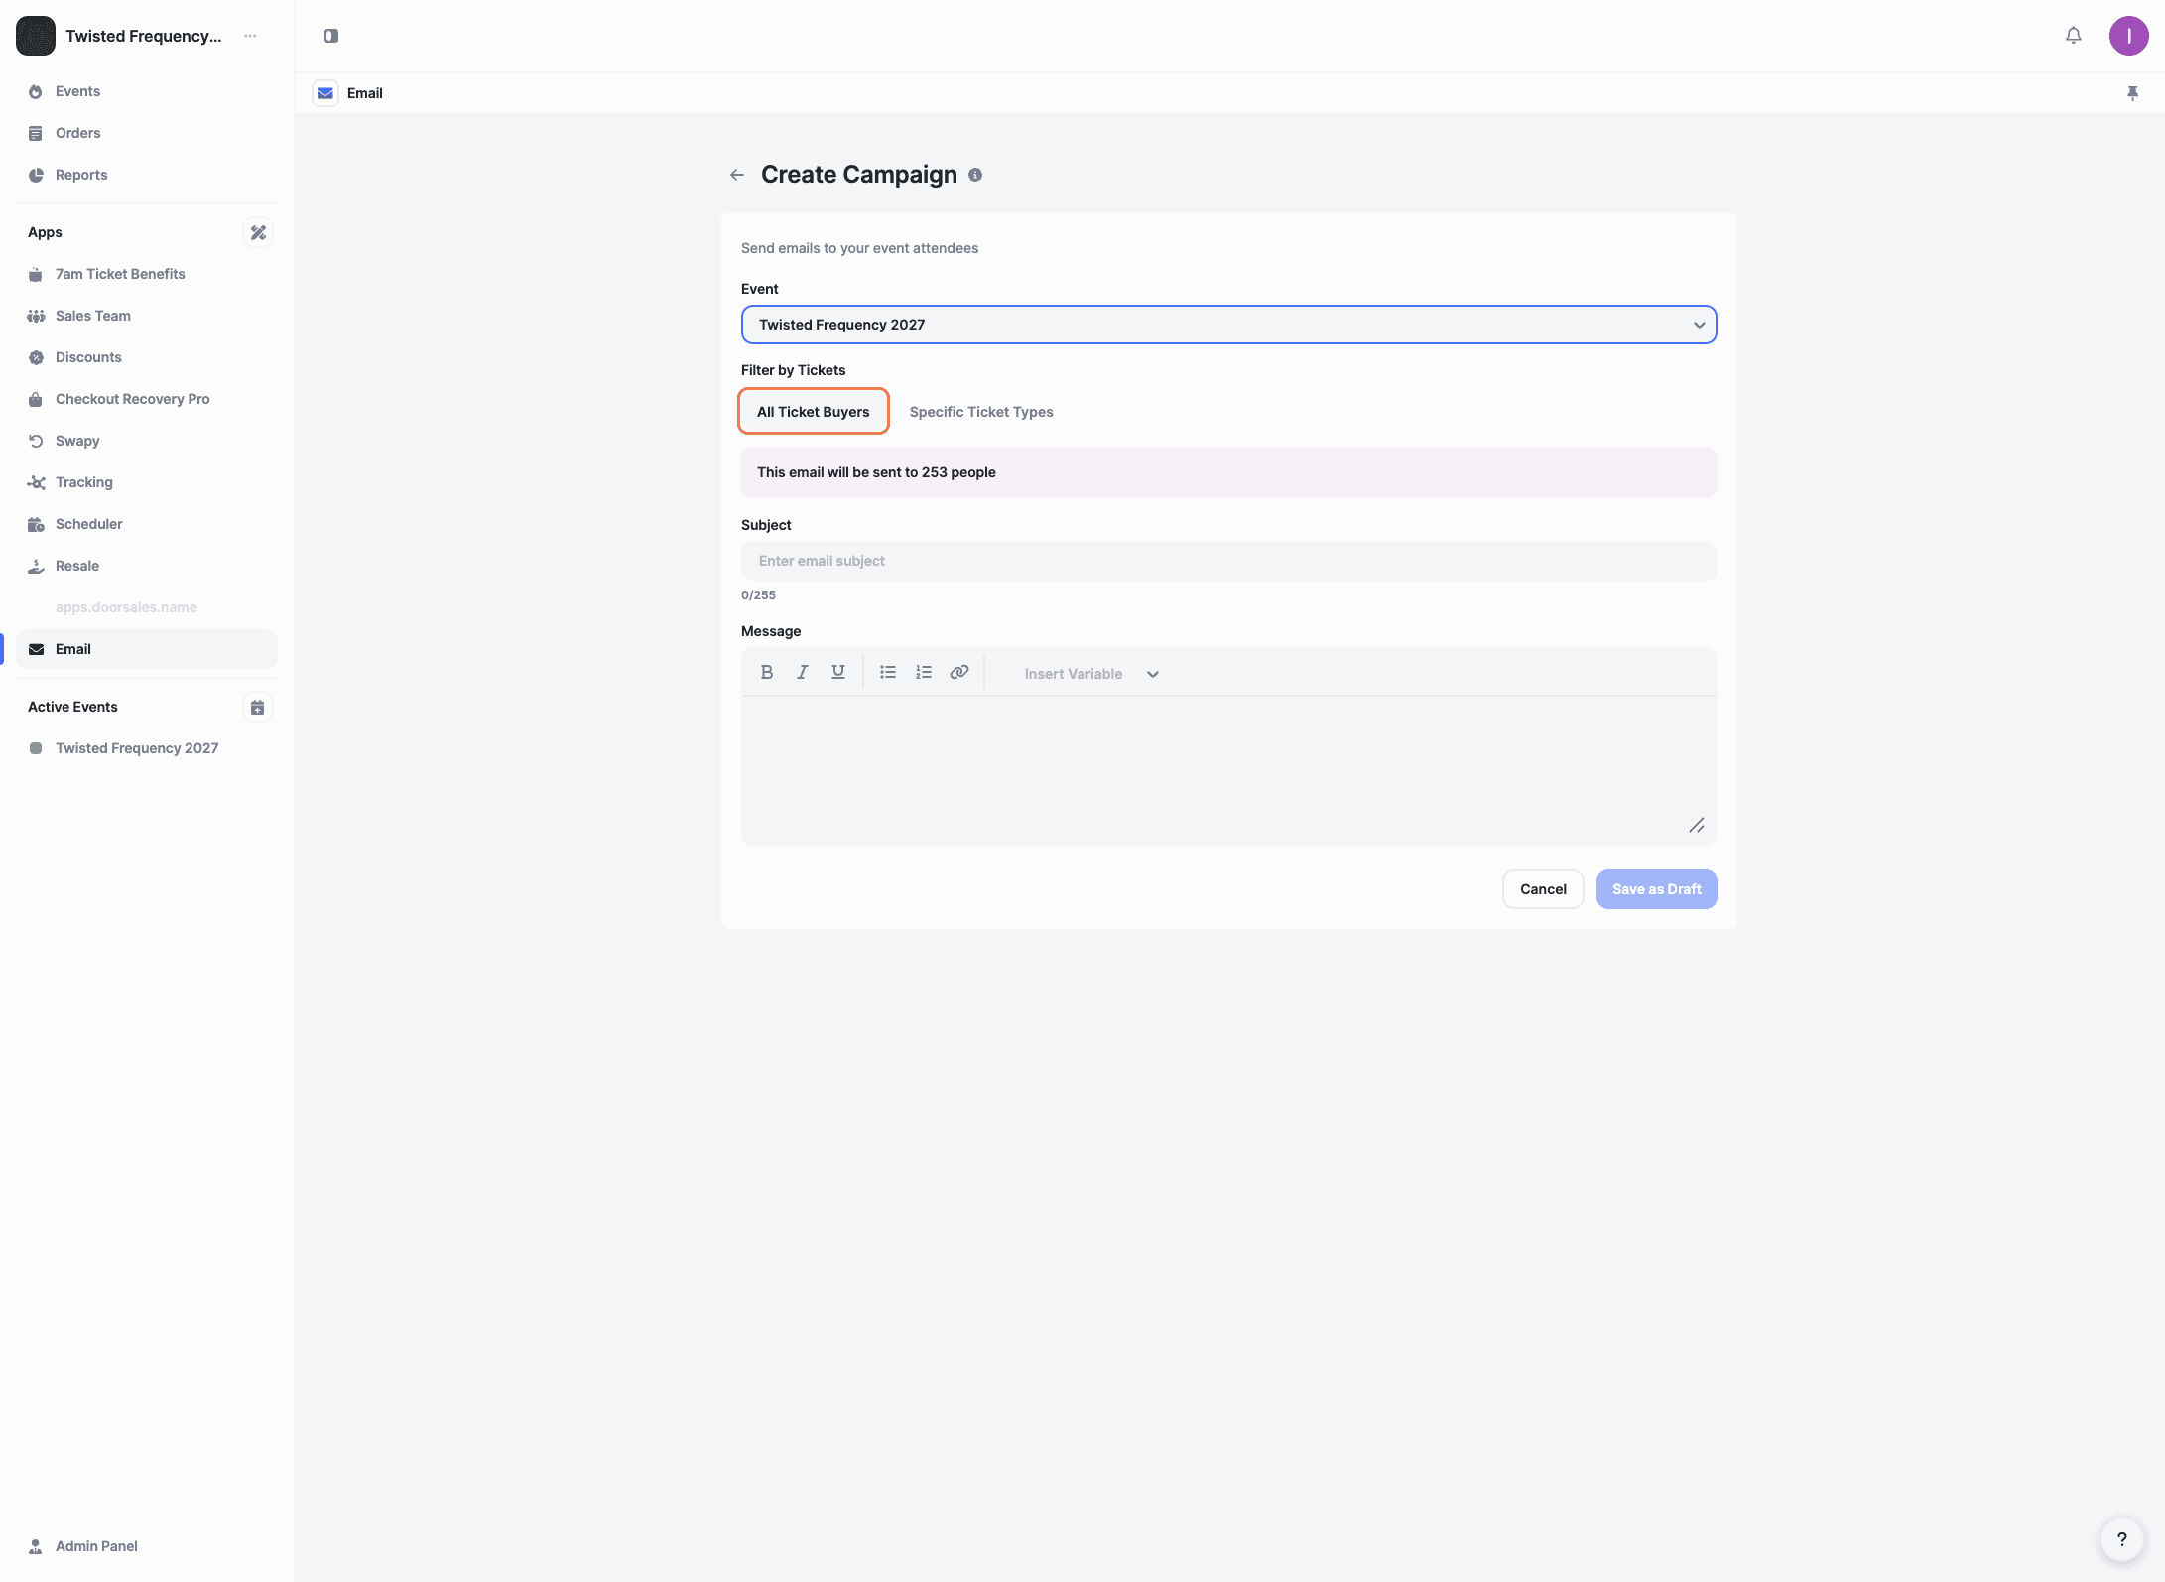
Task: Navigate to Checkout Recovery Pro
Action: (x=132, y=399)
